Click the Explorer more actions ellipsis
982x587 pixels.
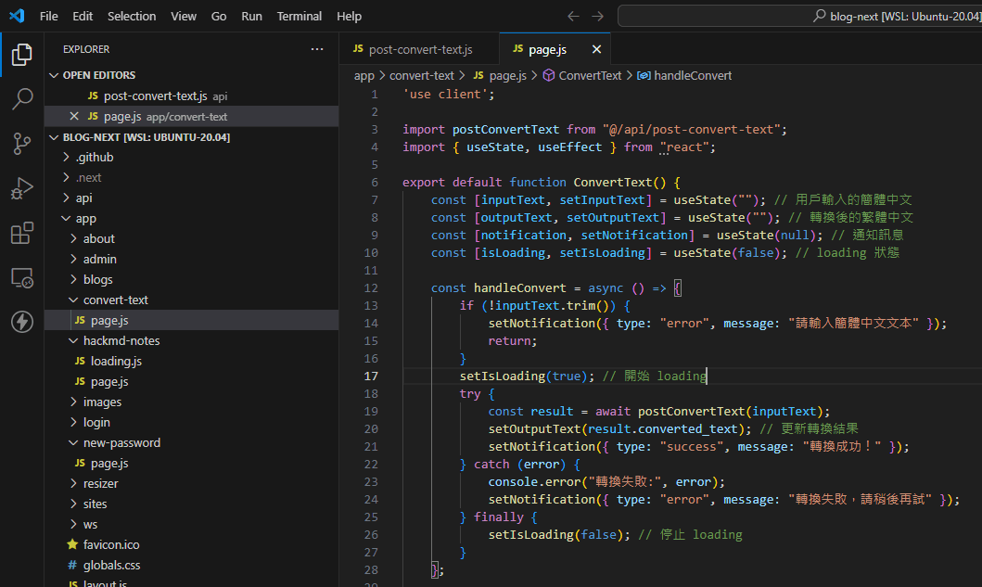(317, 49)
